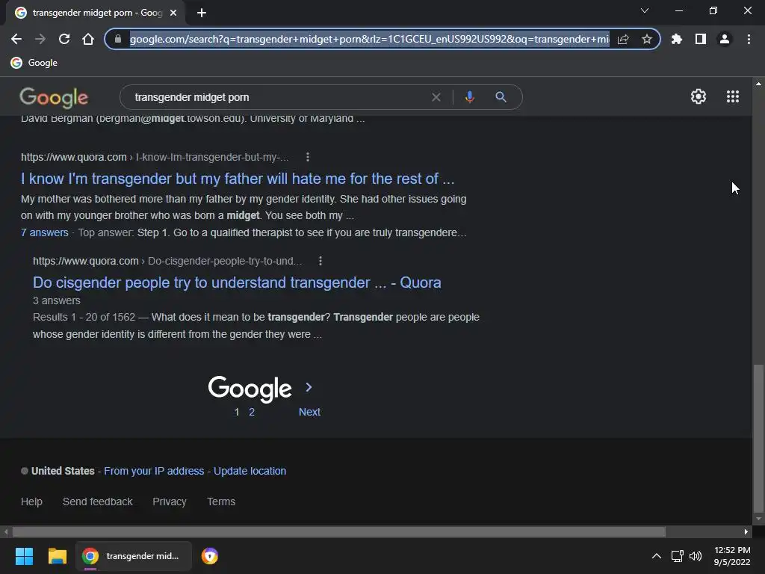Screen dimensions: 765x574
Task: Click the browser forward arrow
Action: click(x=40, y=39)
